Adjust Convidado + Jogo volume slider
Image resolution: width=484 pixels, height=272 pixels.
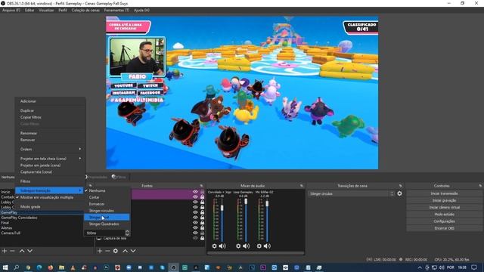(x=222, y=209)
